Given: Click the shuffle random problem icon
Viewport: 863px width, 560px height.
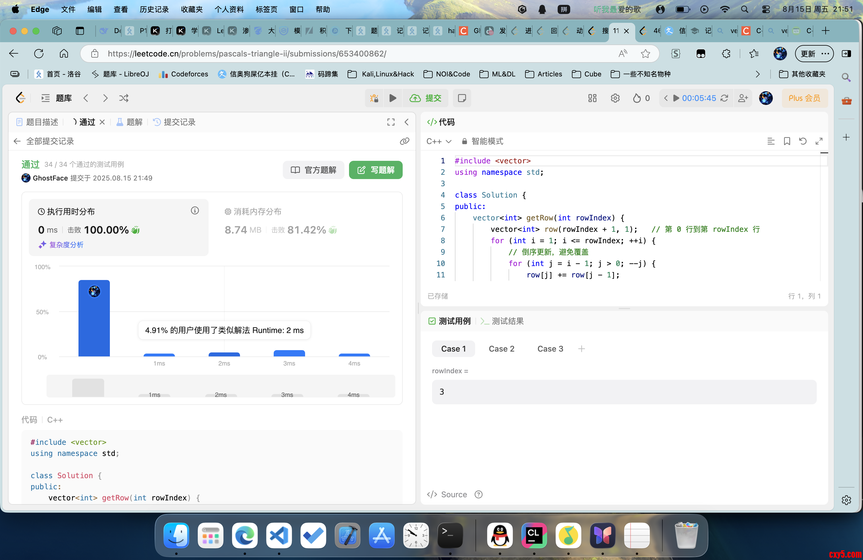Looking at the screenshot, I should click(124, 98).
